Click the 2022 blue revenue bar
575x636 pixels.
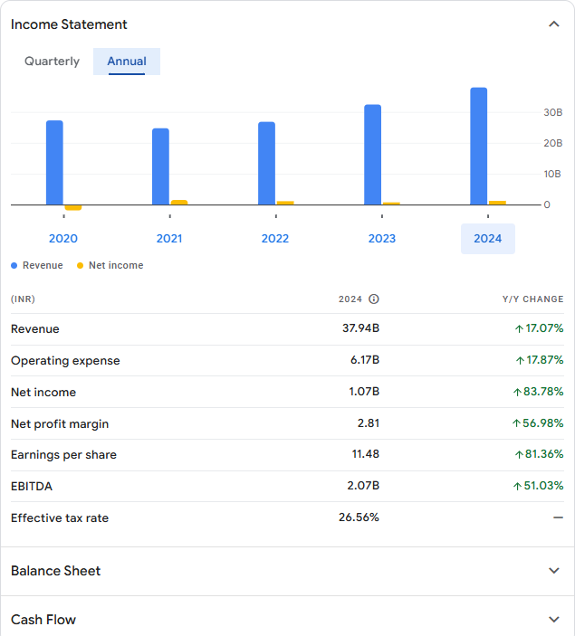tap(266, 164)
